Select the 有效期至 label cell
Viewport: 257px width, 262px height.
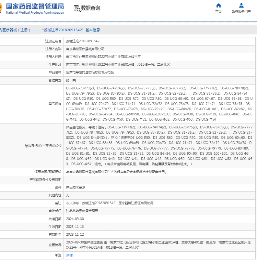coord(55,235)
